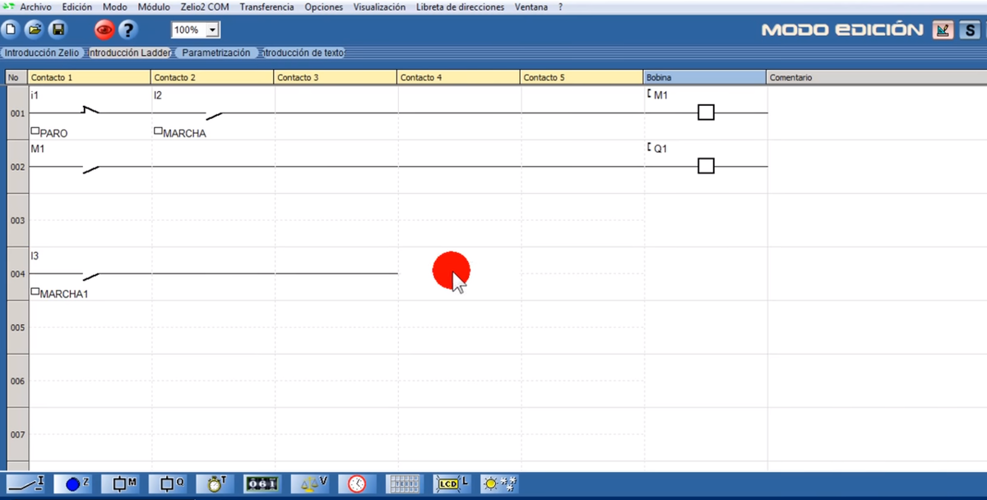This screenshot has width=987, height=500.
Task: Select the LCD backlight (L) tool
Action: tap(451, 484)
